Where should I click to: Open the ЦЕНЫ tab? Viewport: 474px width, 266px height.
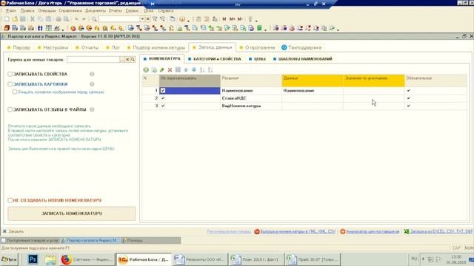(x=257, y=59)
